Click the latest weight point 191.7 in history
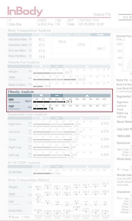The height and width of the screenshot is (221, 132). [x=105, y=186]
